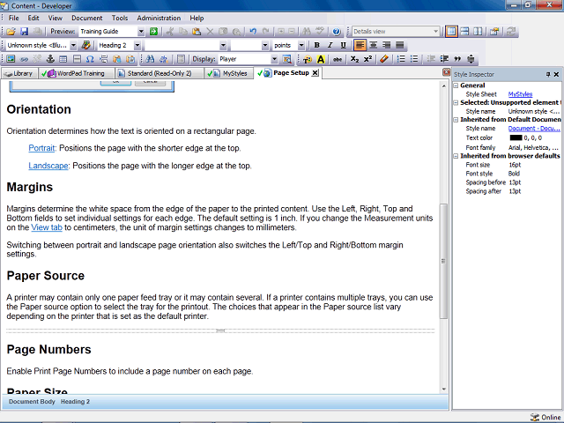Open the Tools menu
Screen dimensions: 564x423
tap(120, 18)
